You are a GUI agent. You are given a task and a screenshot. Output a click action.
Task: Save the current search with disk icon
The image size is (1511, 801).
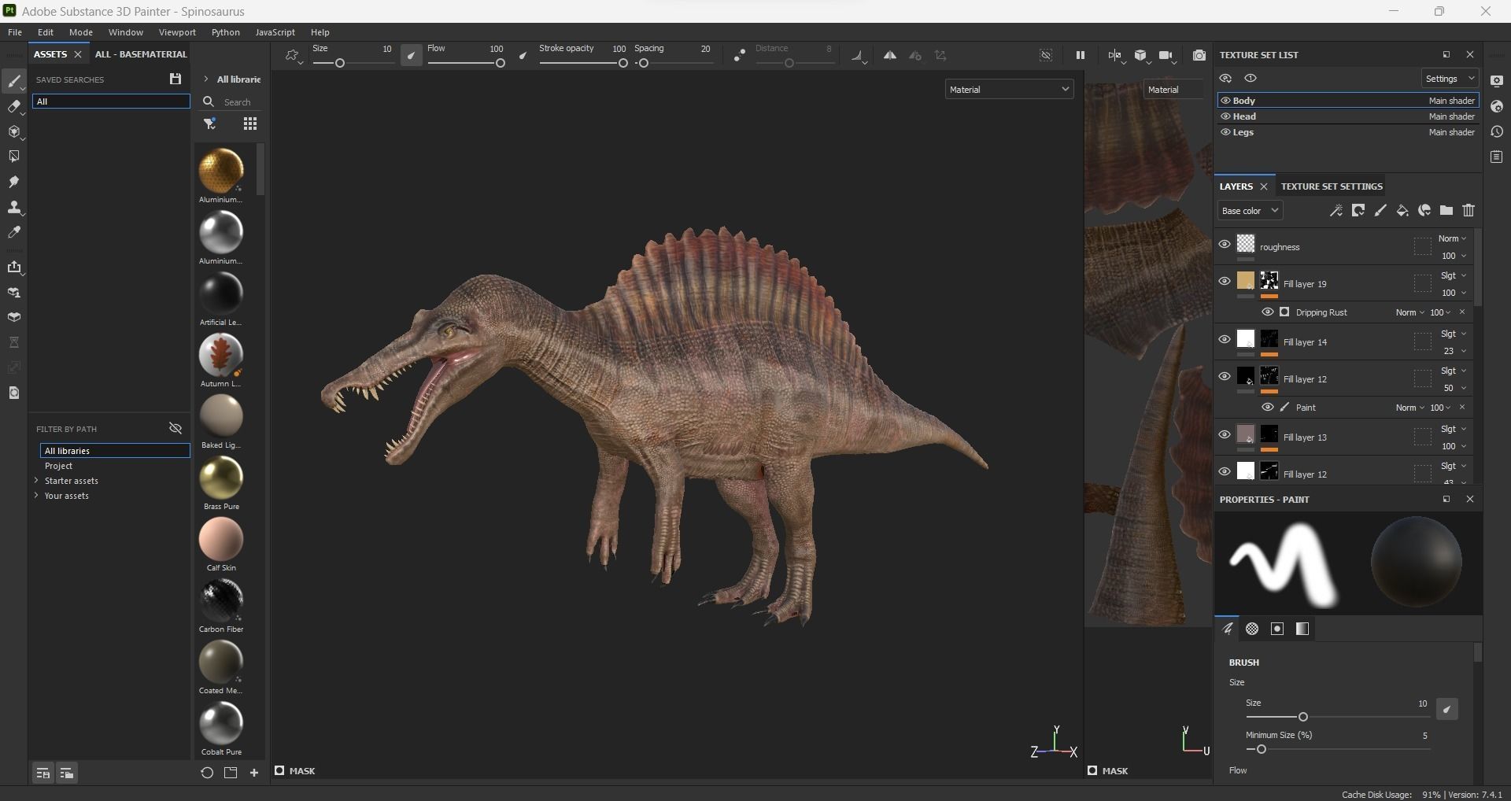point(175,79)
